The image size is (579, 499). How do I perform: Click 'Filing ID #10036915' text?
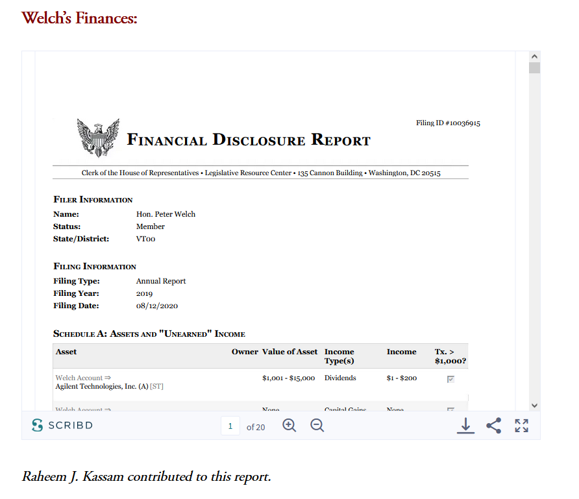(448, 123)
